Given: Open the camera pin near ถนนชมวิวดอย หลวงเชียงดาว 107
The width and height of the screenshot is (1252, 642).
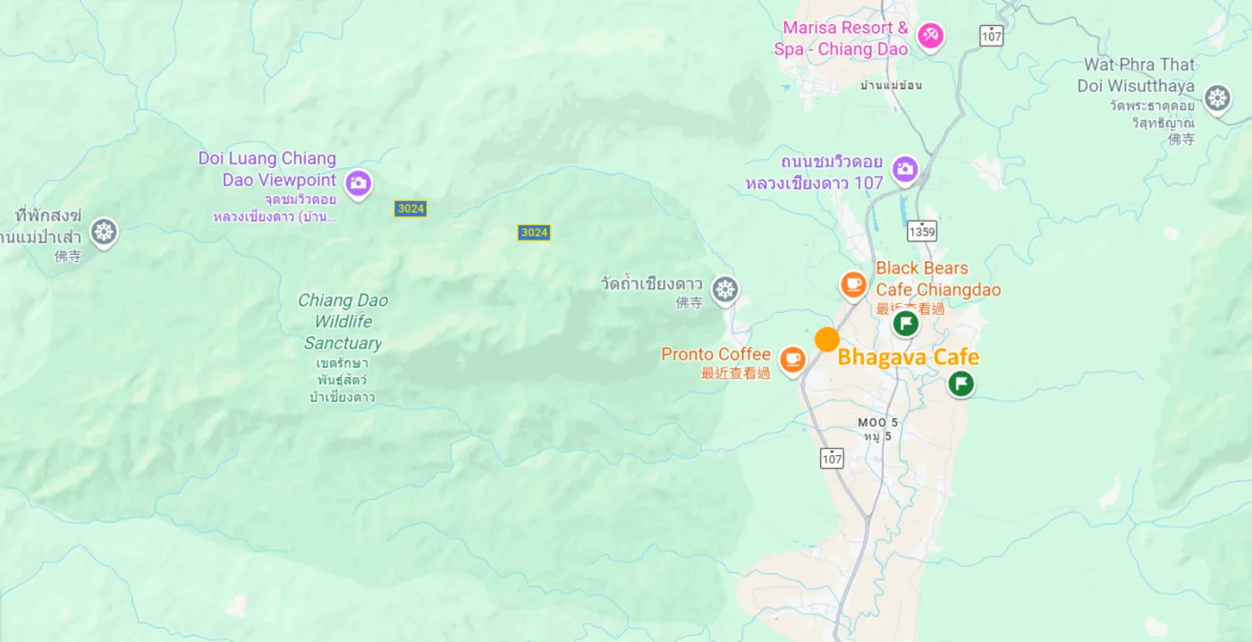Looking at the screenshot, I should pos(905,168).
